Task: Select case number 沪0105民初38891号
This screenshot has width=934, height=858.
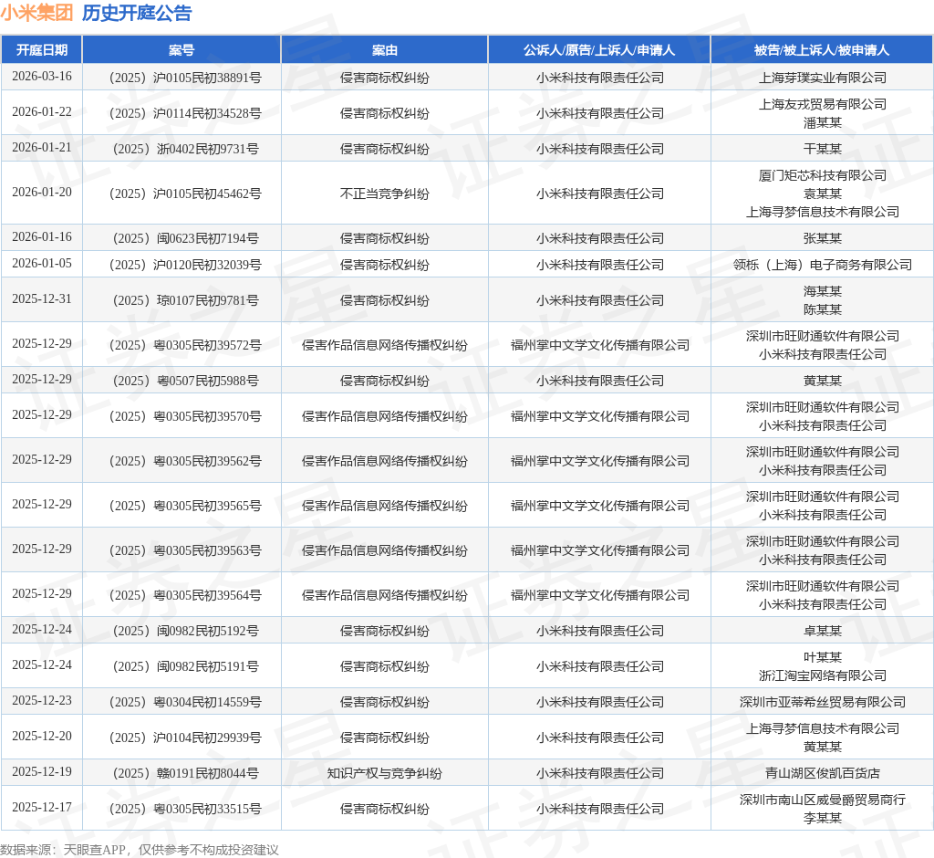Action: pos(185,78)
